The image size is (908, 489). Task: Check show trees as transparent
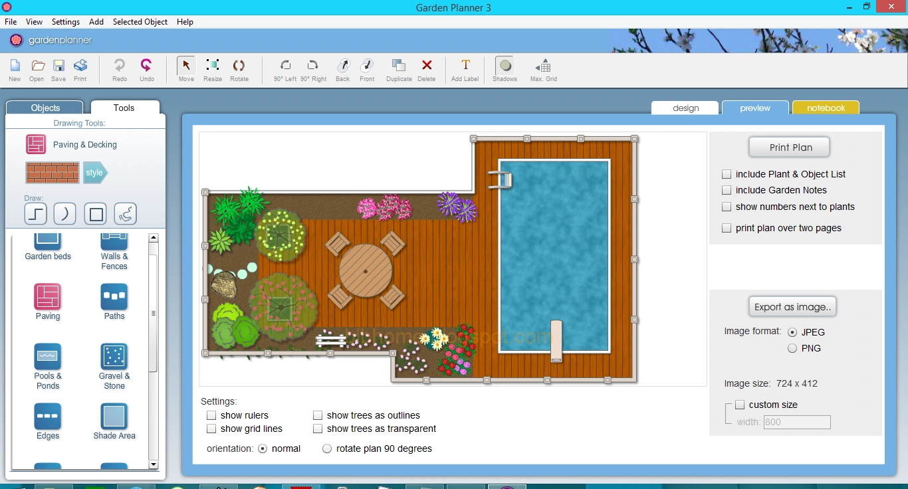318,429
